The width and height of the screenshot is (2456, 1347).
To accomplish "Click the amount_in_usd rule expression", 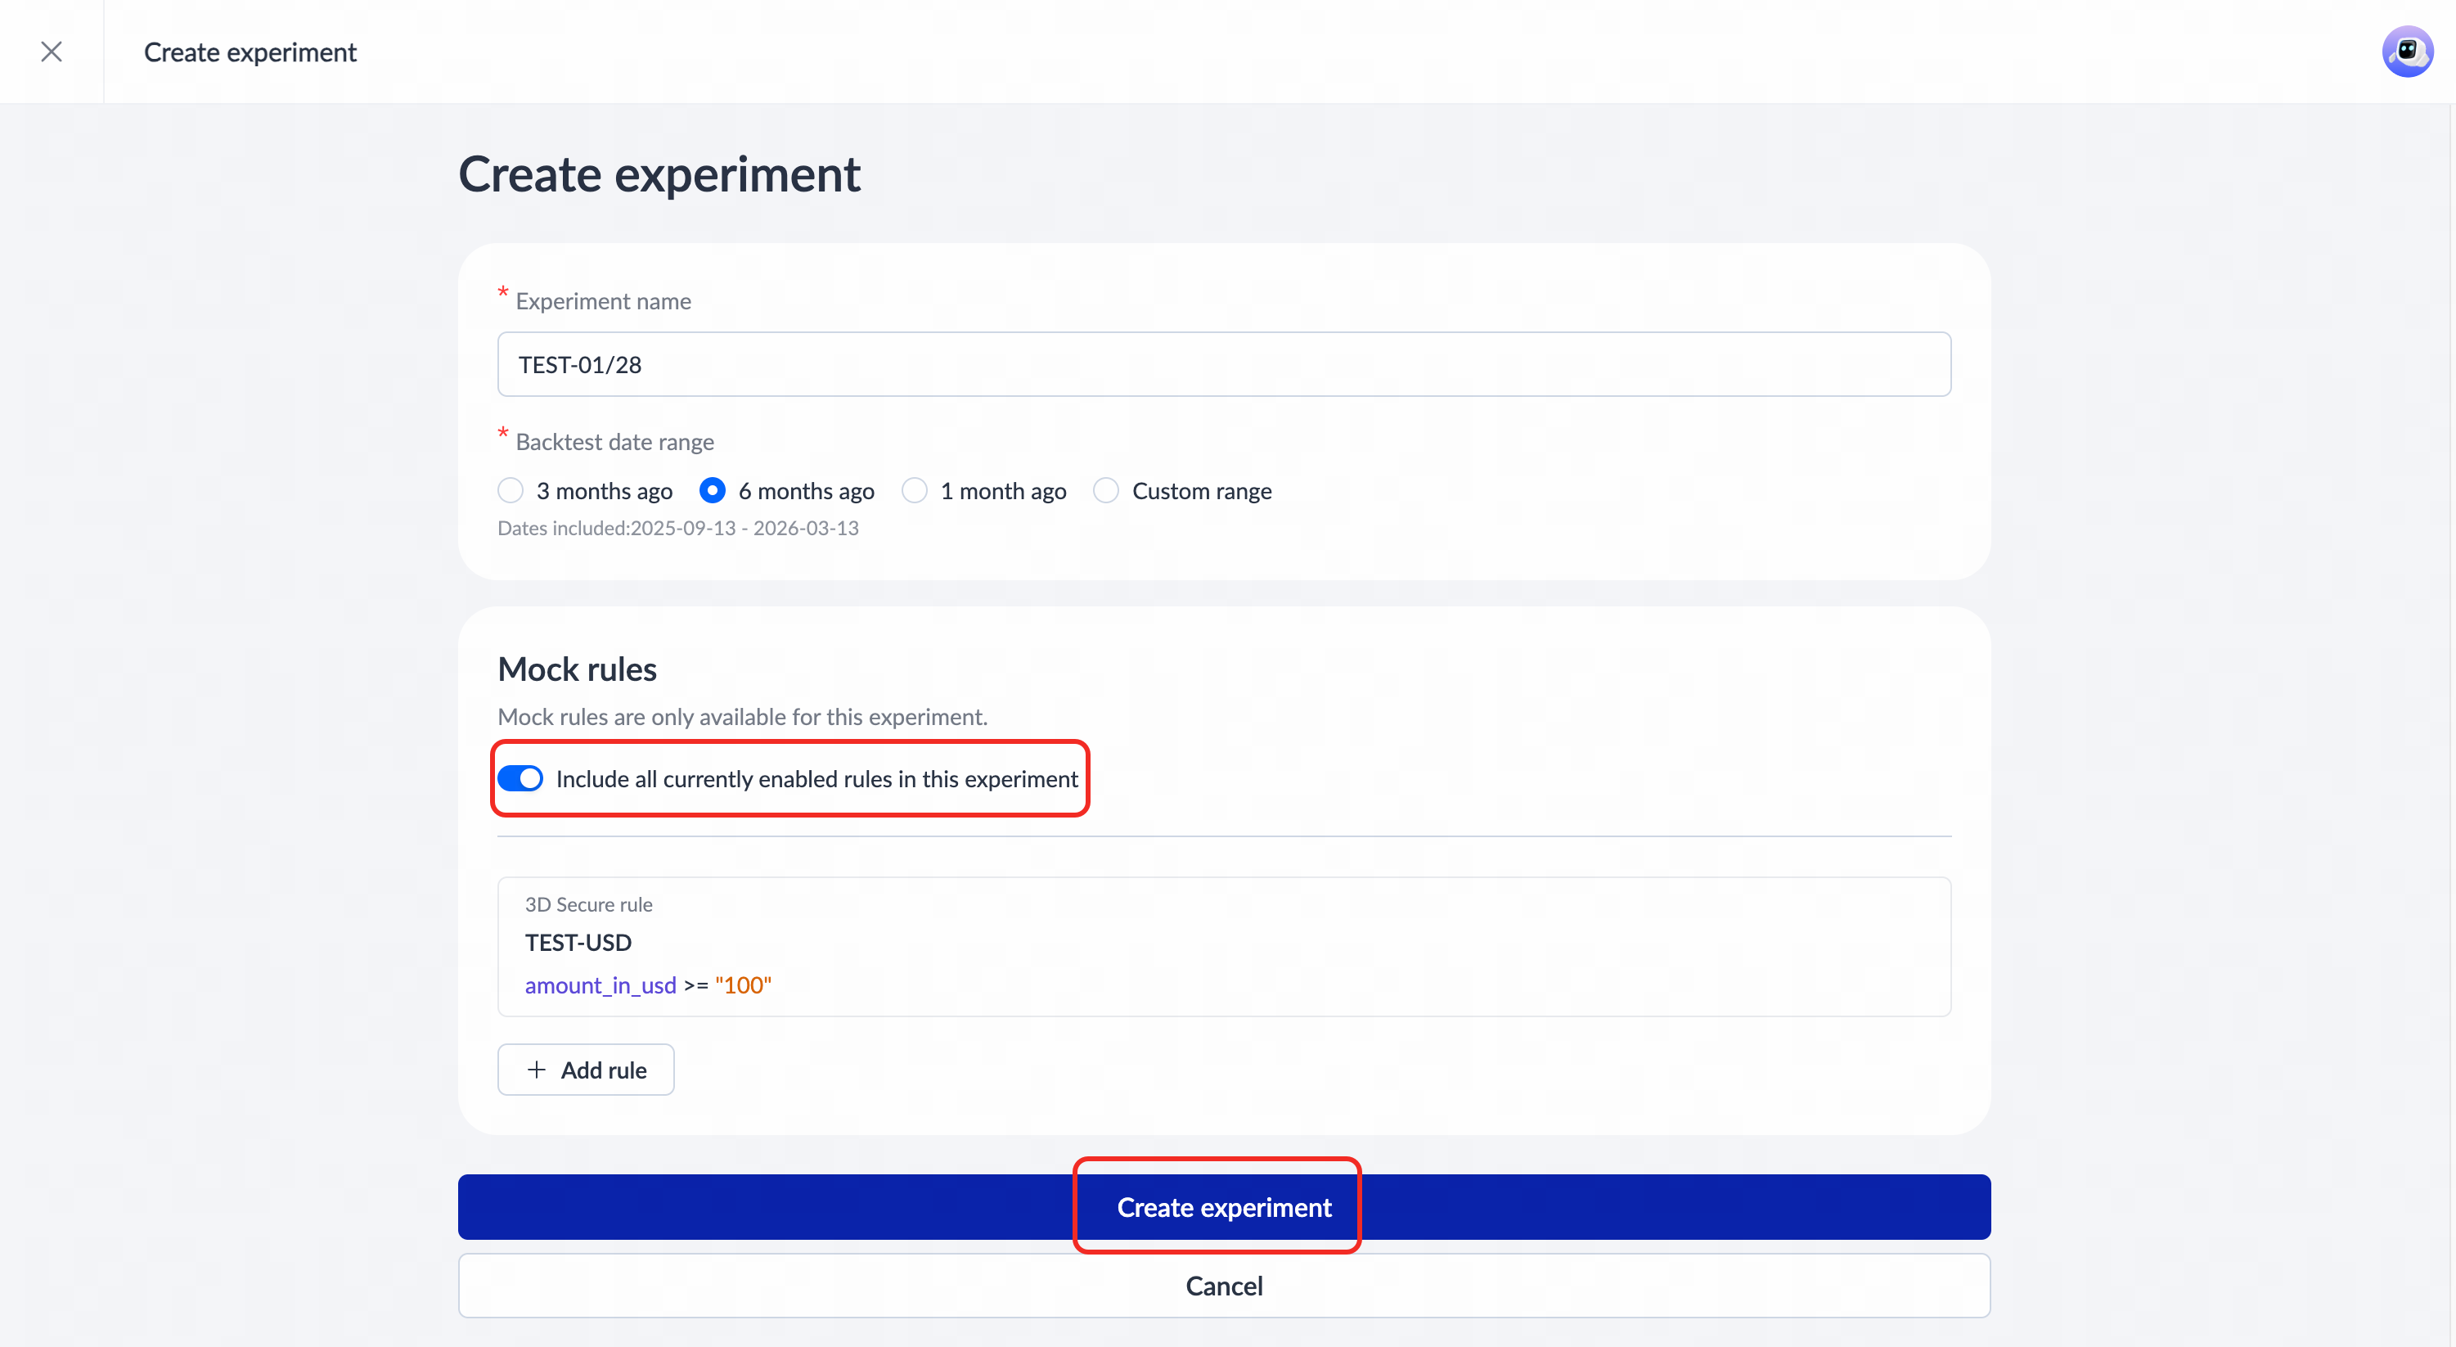I will 601,984.
